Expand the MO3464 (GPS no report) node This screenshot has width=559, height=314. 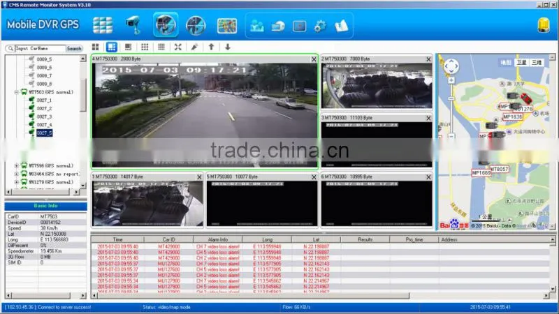point(16,174)
